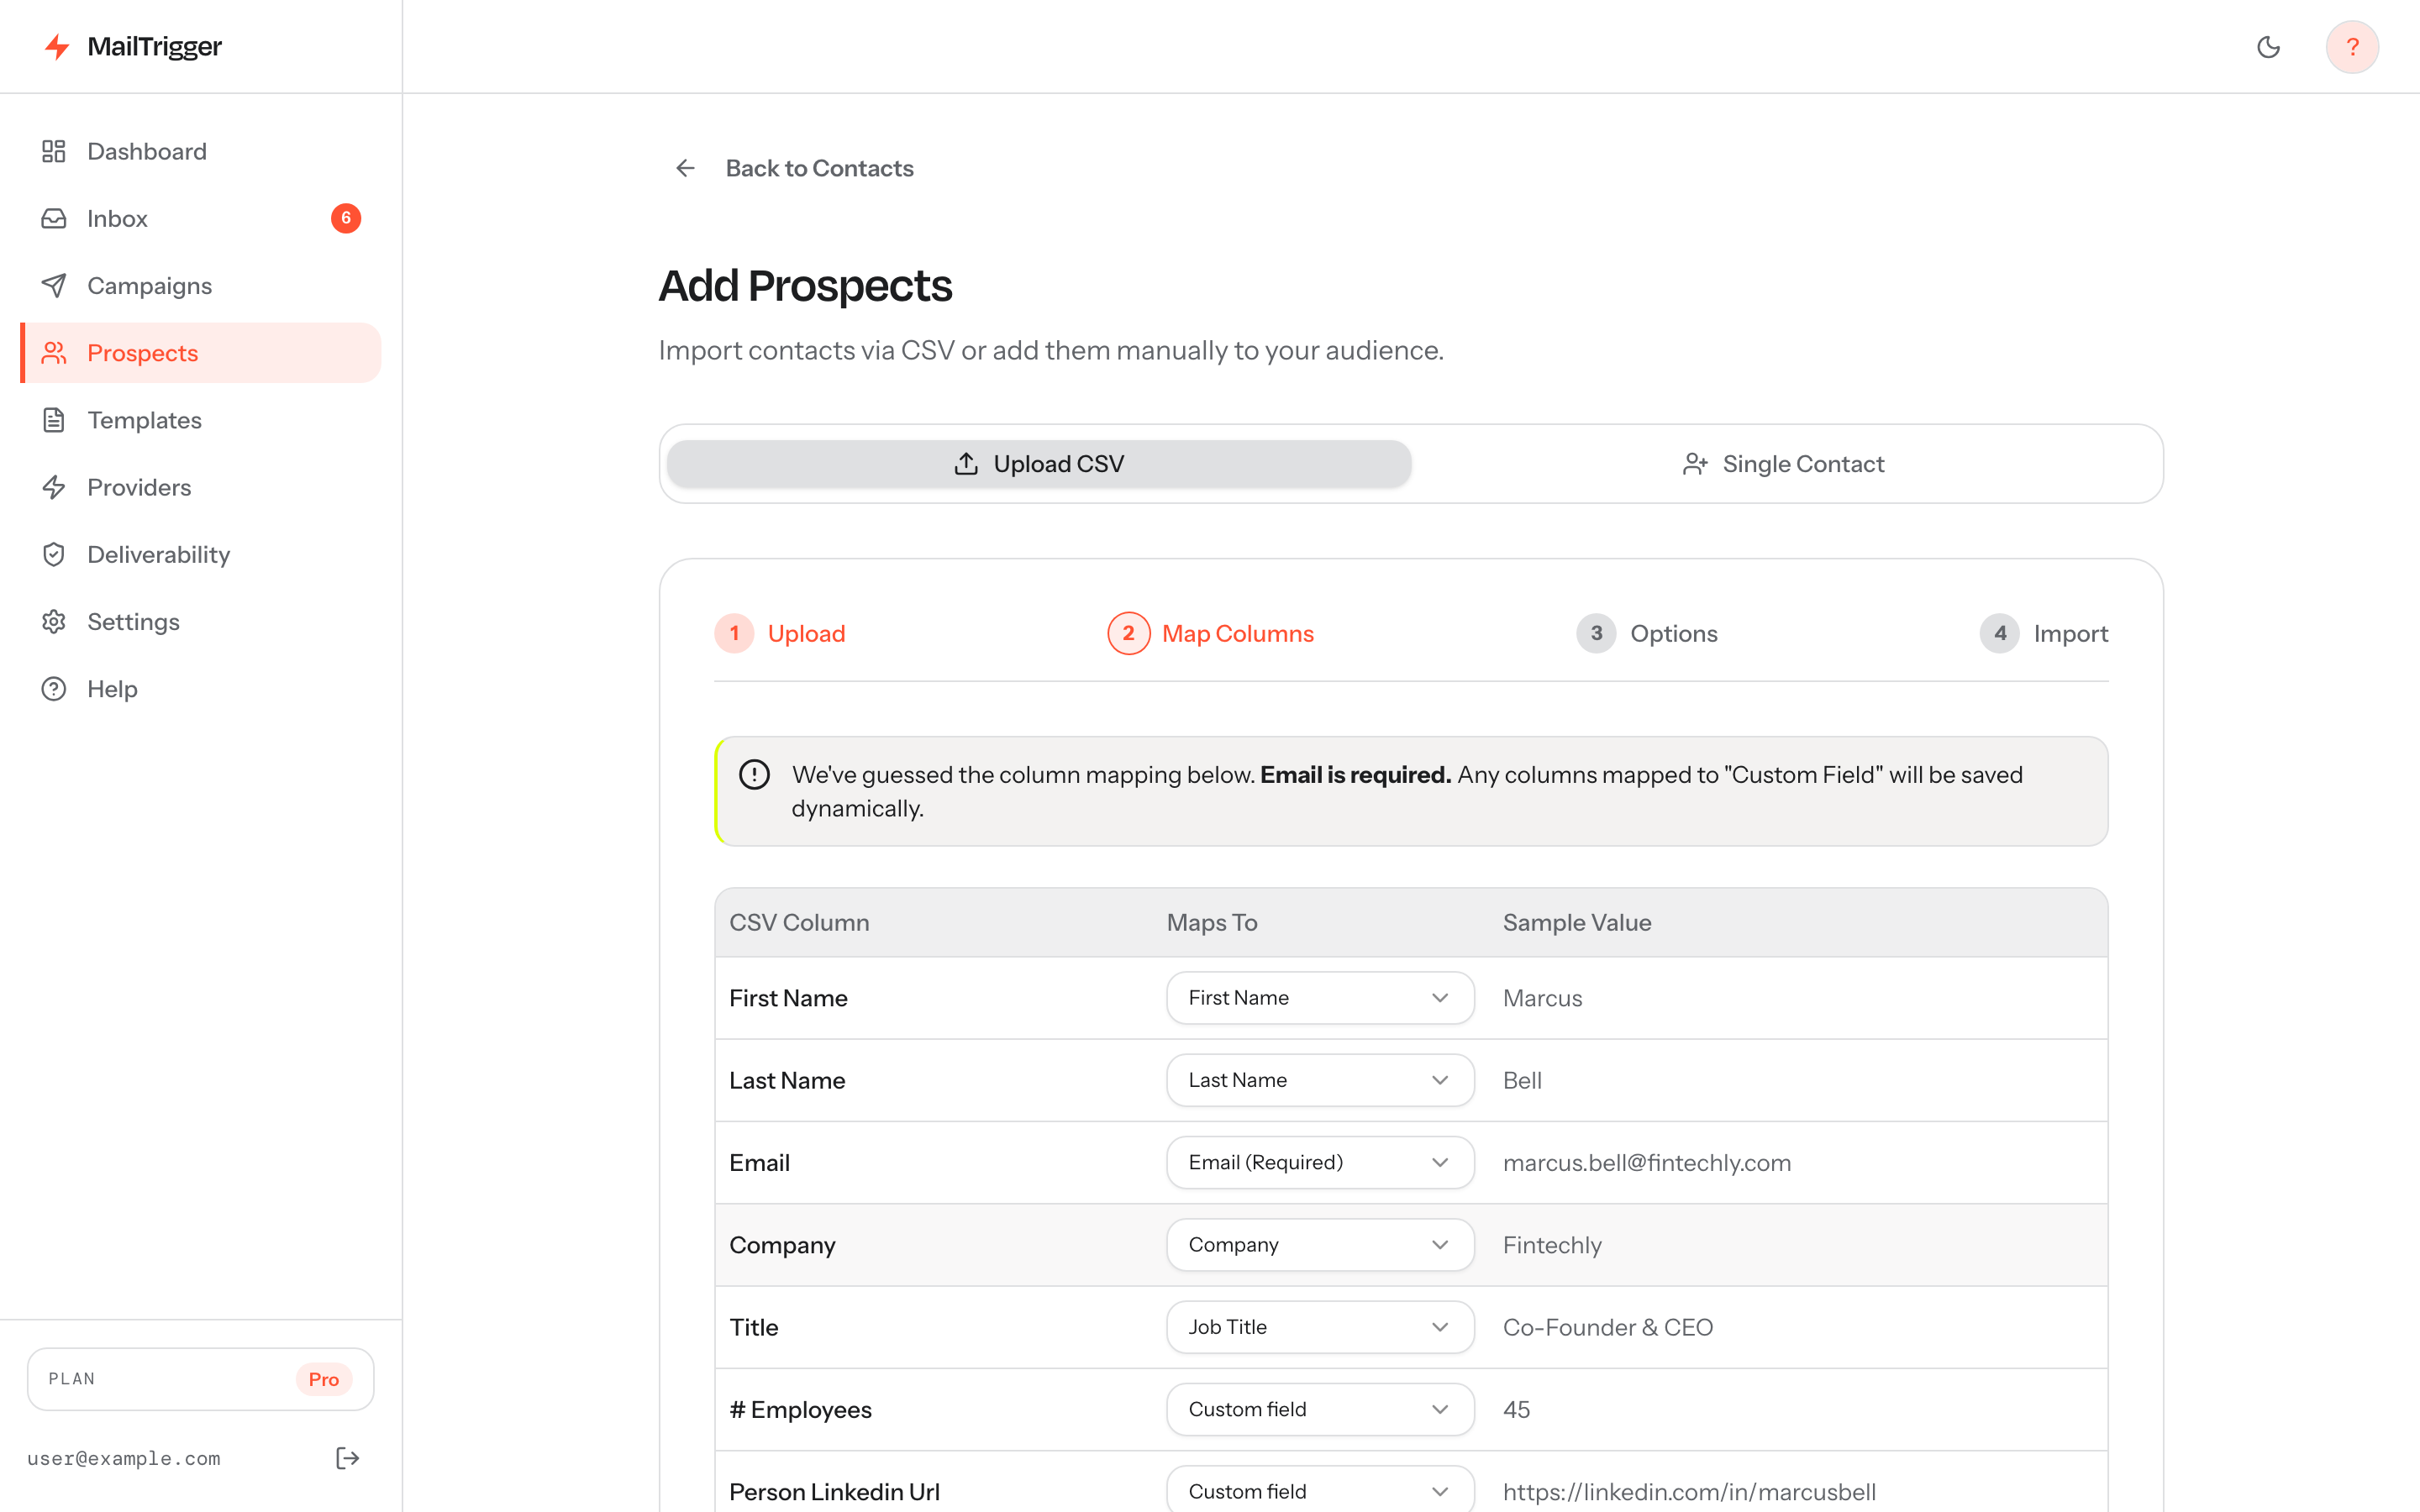Viewport: 2420px width, 1512px height.
Task: Open Settings gear in sidebar
Action: (54, 622)
